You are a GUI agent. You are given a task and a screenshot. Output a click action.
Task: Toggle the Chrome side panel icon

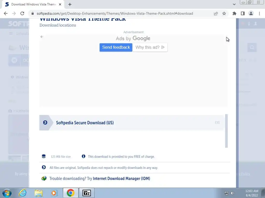point(243,13)
